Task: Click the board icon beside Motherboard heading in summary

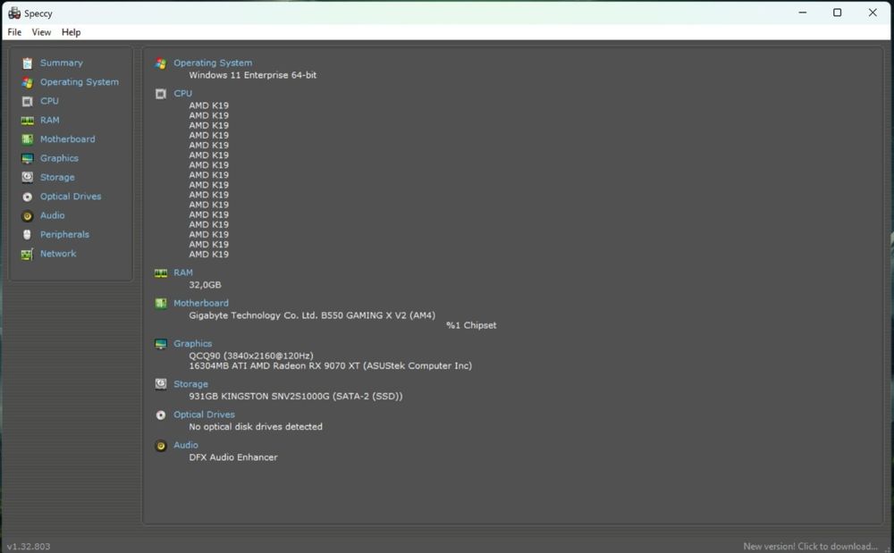Action: click(x=161, y=304)
